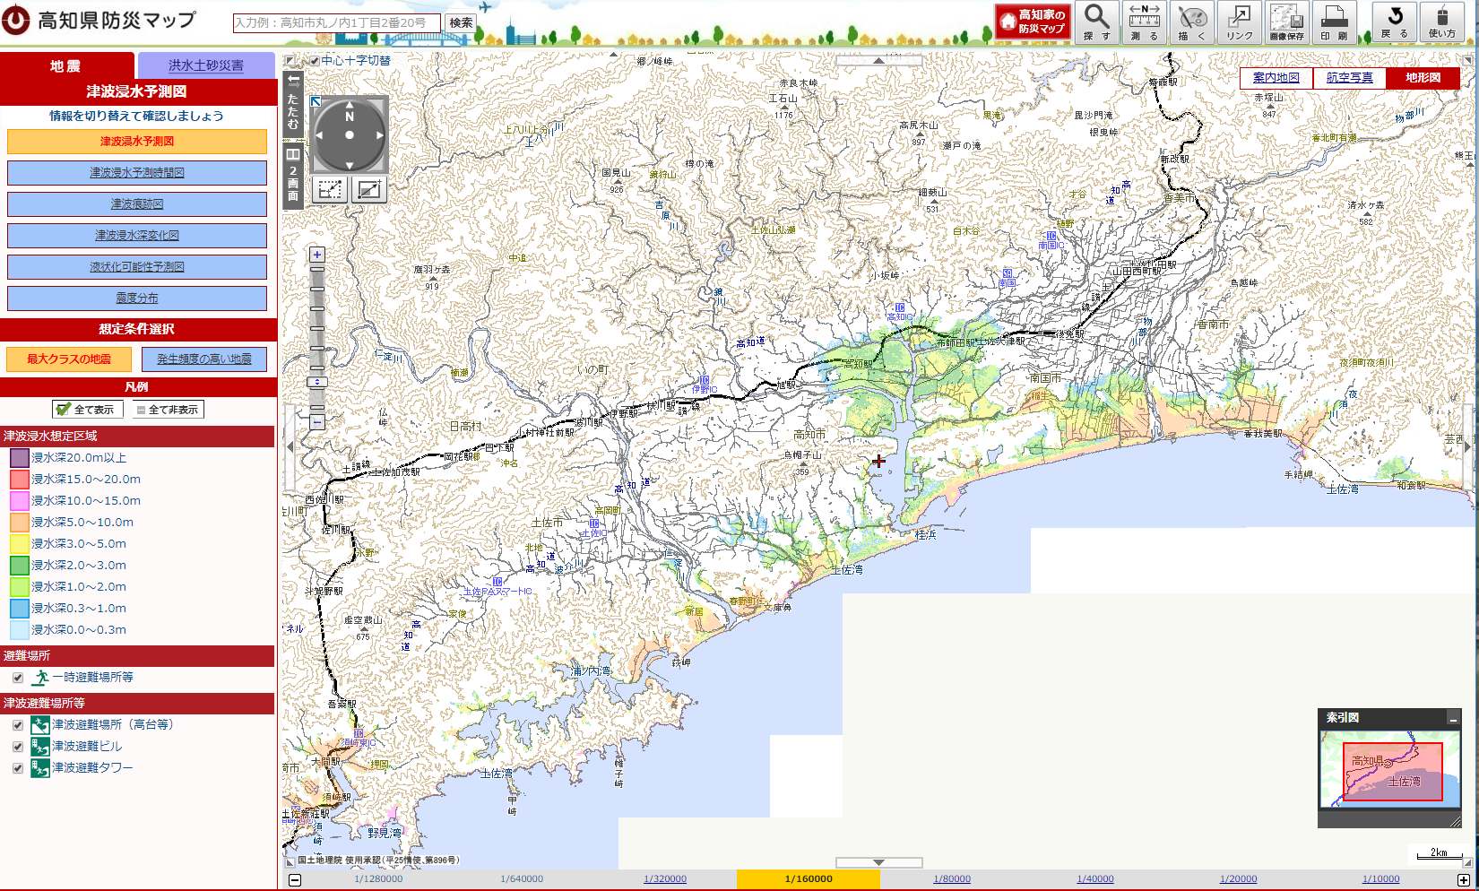Switch map to 航空写真 aerial view
Screen dimensions: 1479x891
click(1349, 78)
